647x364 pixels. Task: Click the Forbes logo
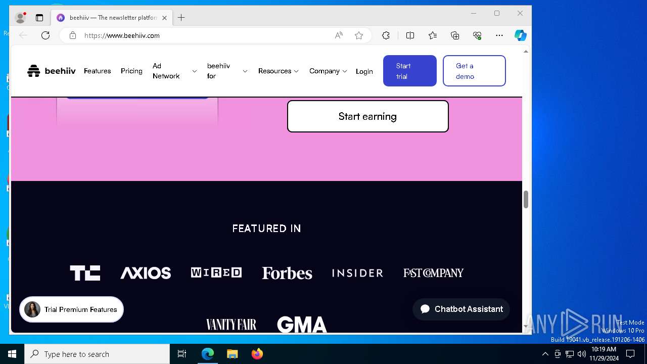287,273
